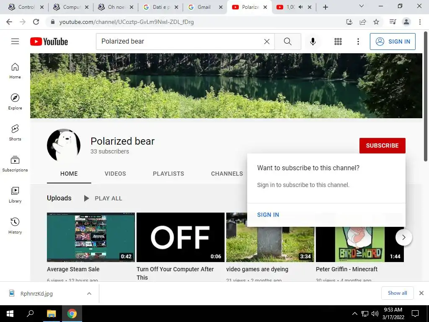Clear the search box with X icon

[x=267, y=42]
